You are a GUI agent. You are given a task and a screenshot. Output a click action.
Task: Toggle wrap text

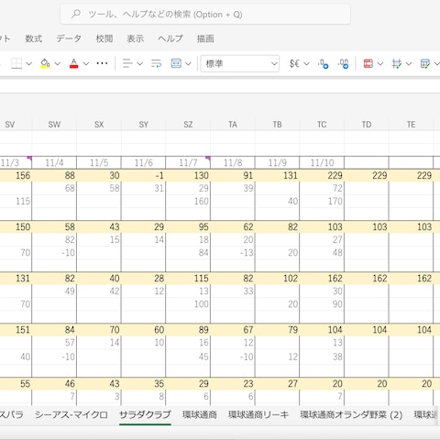[x=156, y=63]
